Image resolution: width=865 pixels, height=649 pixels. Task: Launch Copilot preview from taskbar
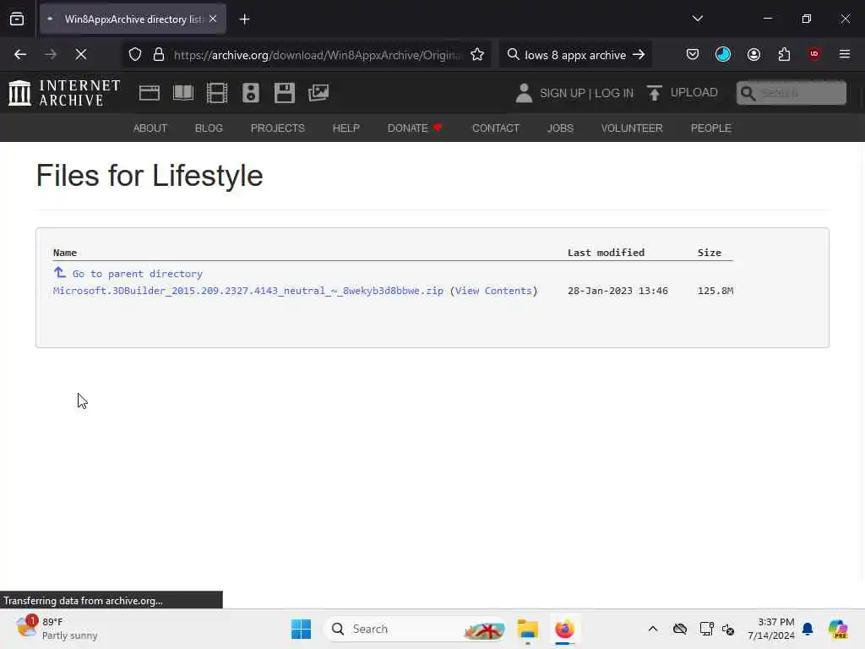(x=838, y=629)
